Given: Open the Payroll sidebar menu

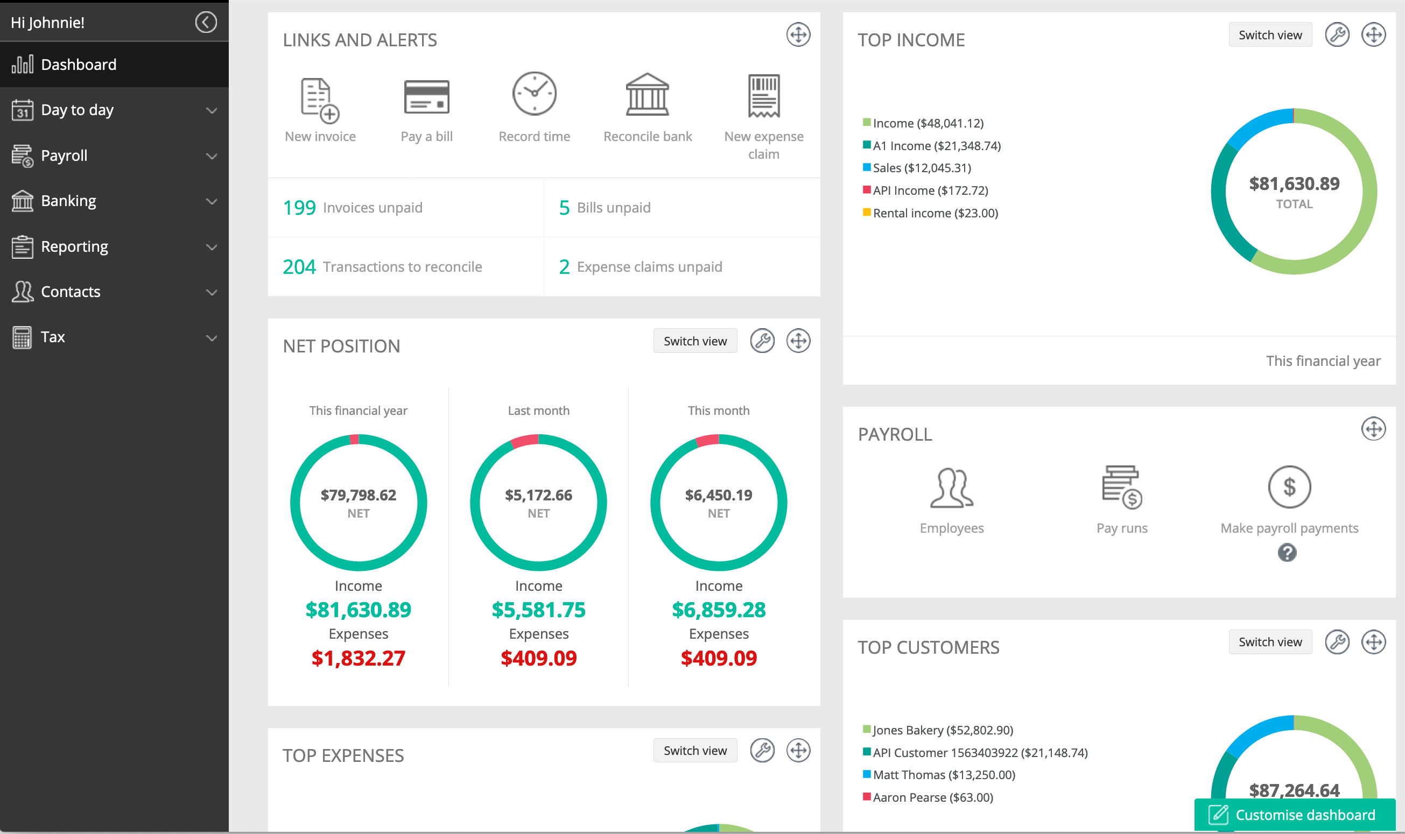Looking at the screenshot, I should point(114,156).
